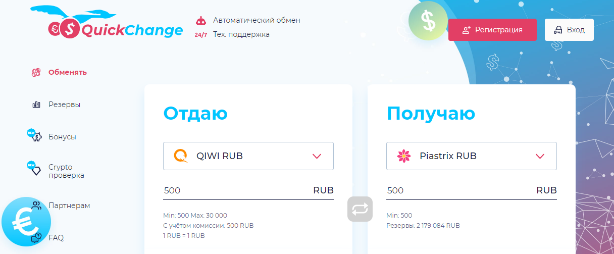Click the Резервы bar chart icon

click(36, 105)
